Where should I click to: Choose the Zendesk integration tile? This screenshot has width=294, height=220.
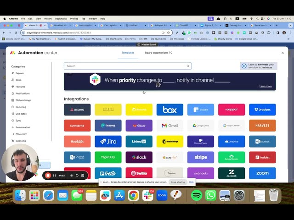tap(232, 173)
